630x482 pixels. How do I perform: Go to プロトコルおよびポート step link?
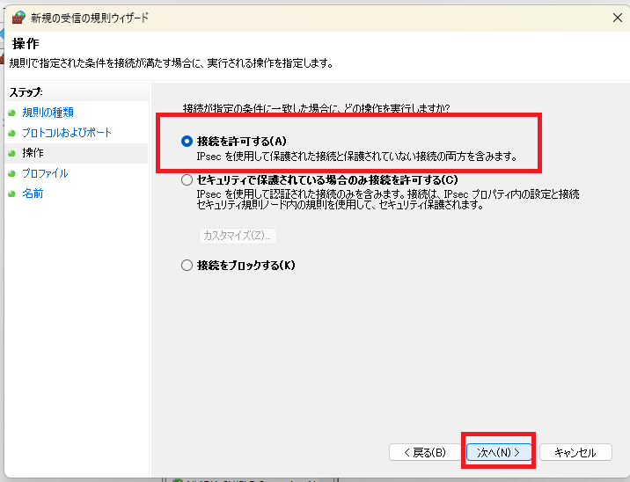pyautogui.click(x=67, y=133)
